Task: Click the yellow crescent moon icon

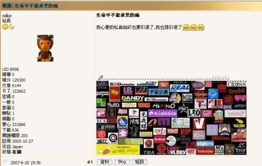Action: tap(11, 27)
